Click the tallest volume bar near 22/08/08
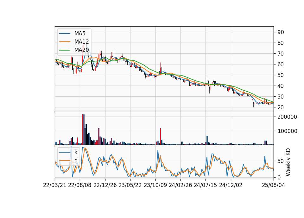 (83, 130)
